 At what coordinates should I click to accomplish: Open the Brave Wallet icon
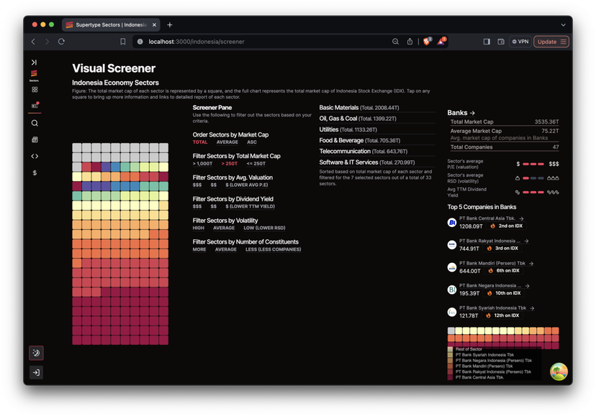501,42
